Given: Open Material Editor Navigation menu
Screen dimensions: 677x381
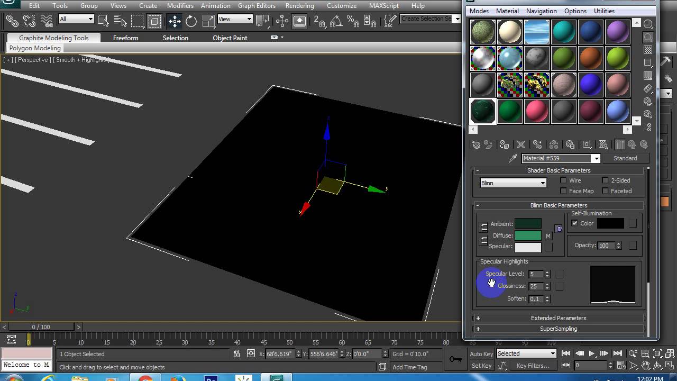Looking at the screenshot, I should tap(541, 11).
